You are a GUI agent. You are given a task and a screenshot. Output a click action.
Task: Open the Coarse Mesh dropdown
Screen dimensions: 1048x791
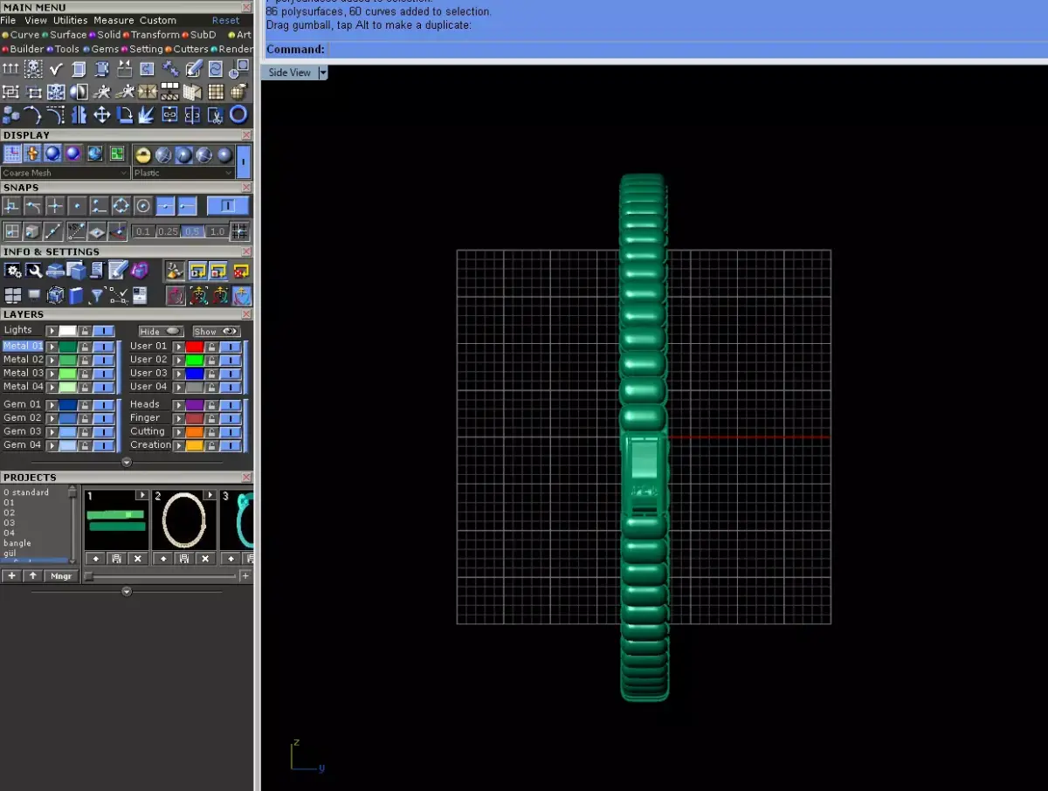coord(65,173)
